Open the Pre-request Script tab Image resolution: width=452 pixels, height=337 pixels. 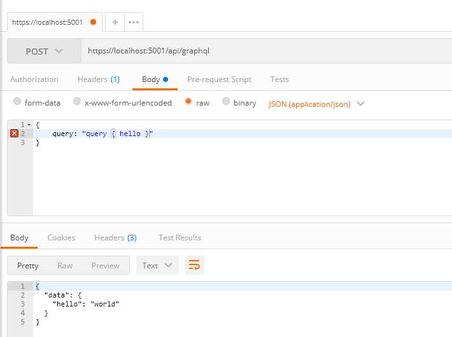220,79
